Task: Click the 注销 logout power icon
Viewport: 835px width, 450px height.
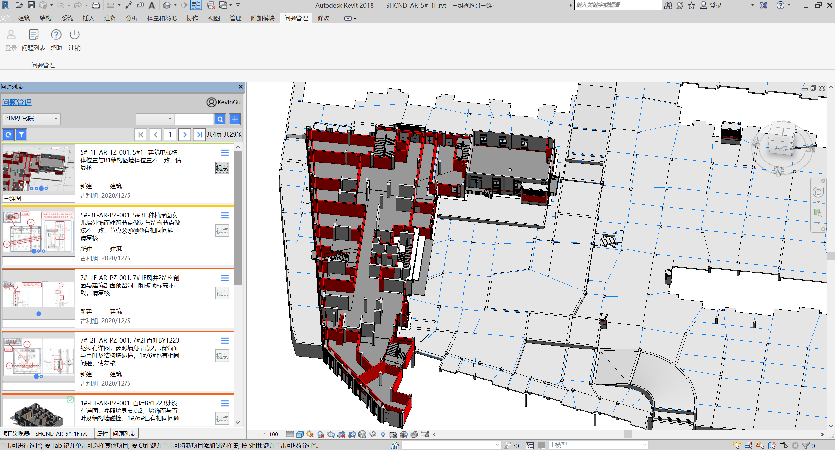Action: coord(74,35)
